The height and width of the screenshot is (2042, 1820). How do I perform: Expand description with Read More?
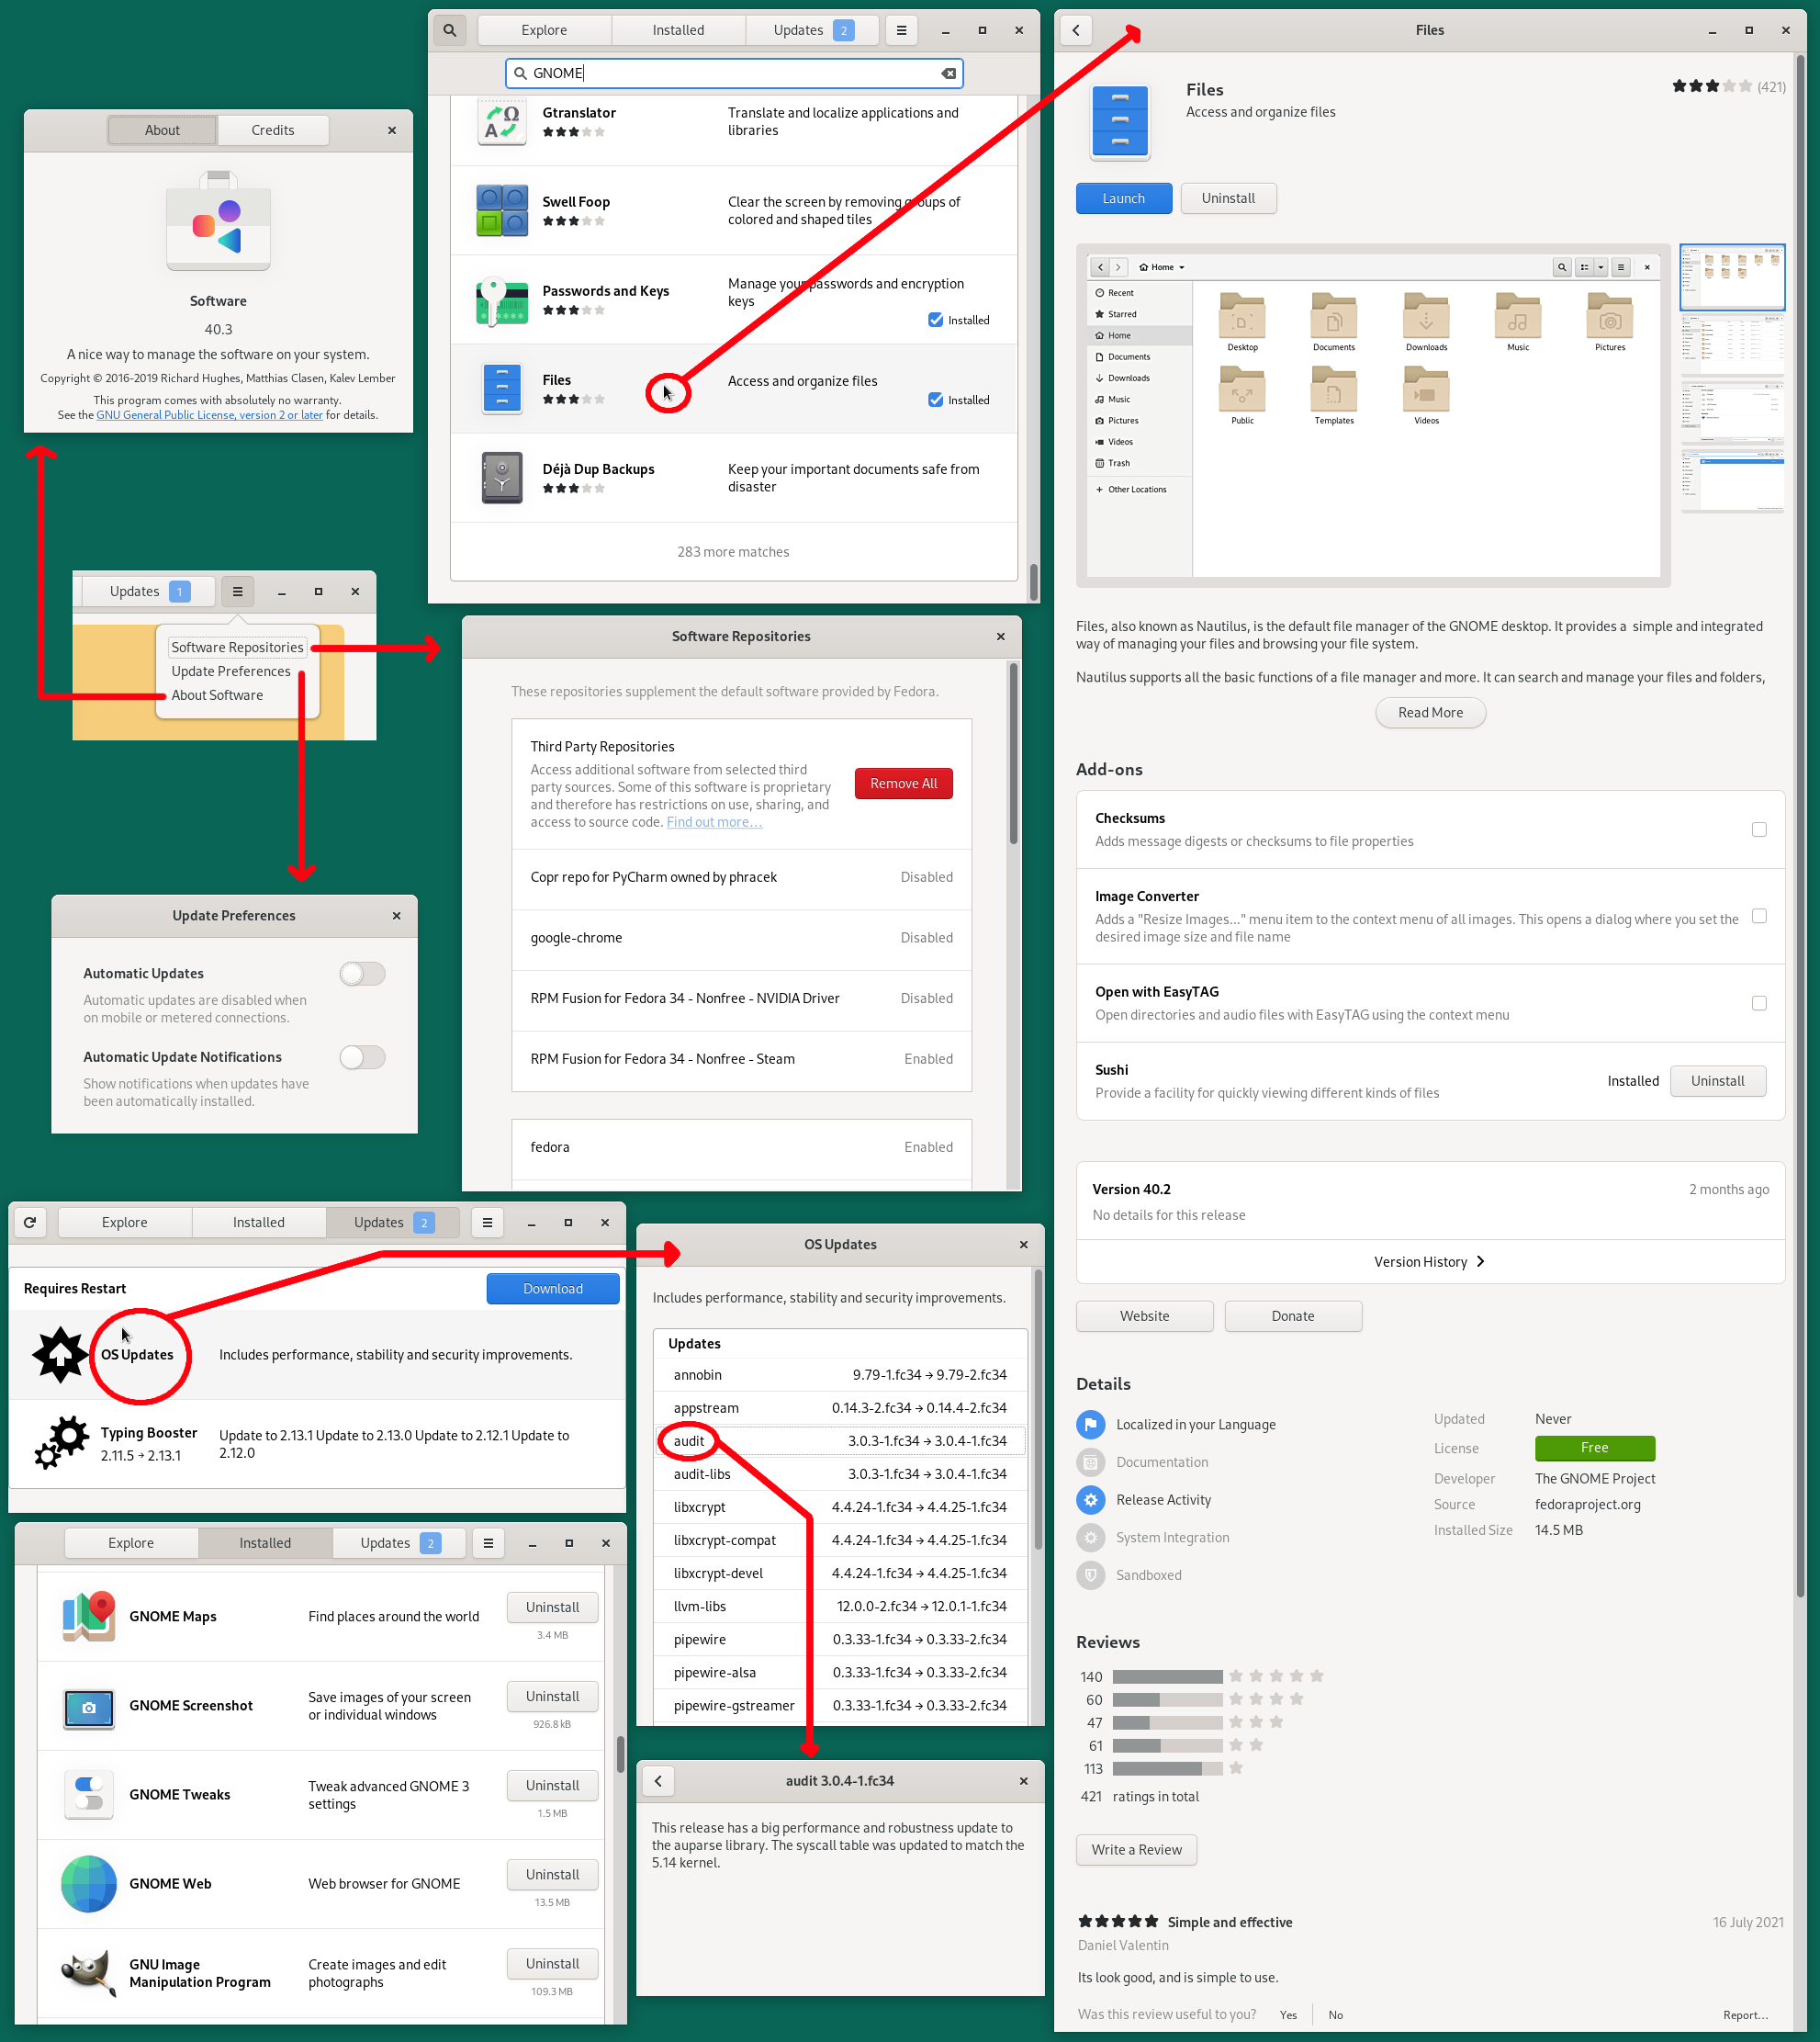click(x=1429, y=712)
